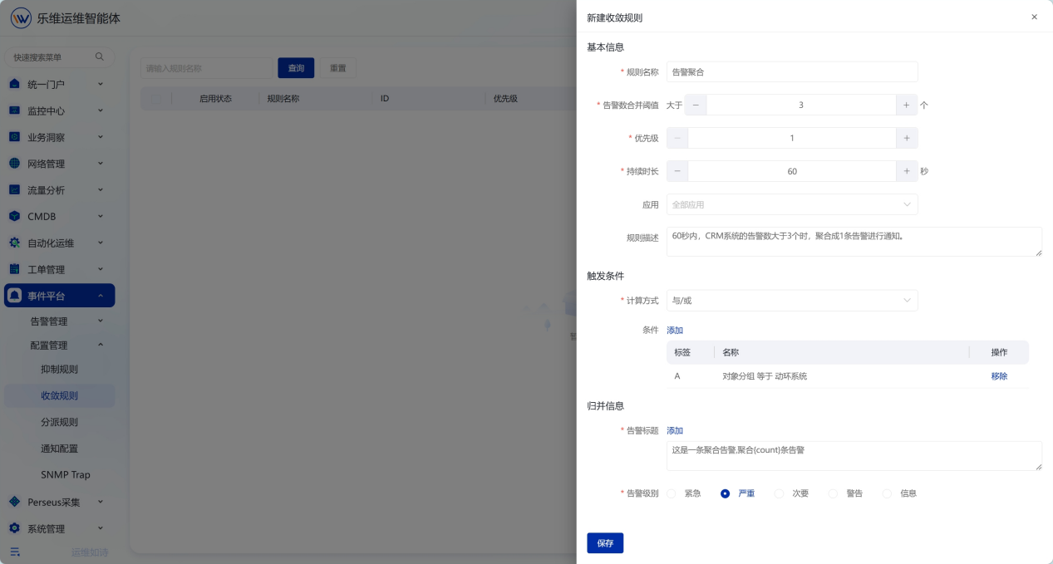Expand the 系统管理 menu chevron

101,528
